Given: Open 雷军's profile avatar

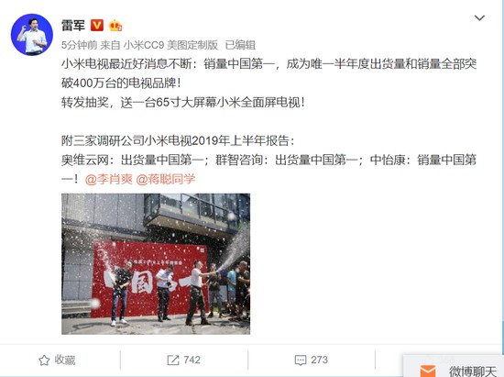Looking at the screenshot, I should click(x=32, y=35).
